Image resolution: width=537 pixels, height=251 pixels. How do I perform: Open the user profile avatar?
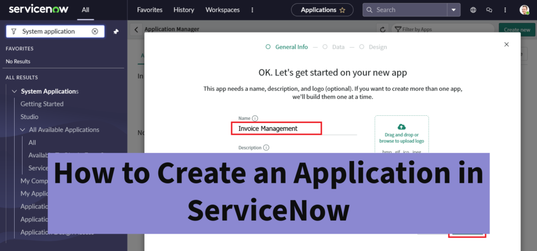pos(524,10)
